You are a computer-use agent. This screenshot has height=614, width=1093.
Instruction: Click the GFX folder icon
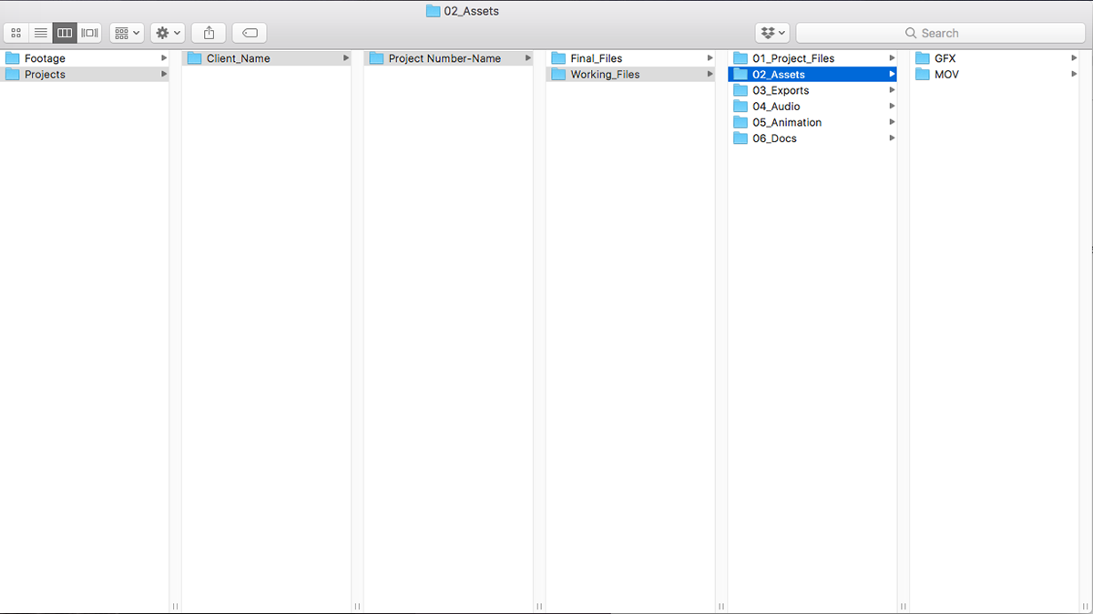coord(923,58)
